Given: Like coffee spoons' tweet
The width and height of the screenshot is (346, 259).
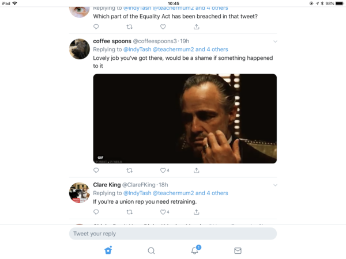Looking at the screenshot, I should (163, 170).
